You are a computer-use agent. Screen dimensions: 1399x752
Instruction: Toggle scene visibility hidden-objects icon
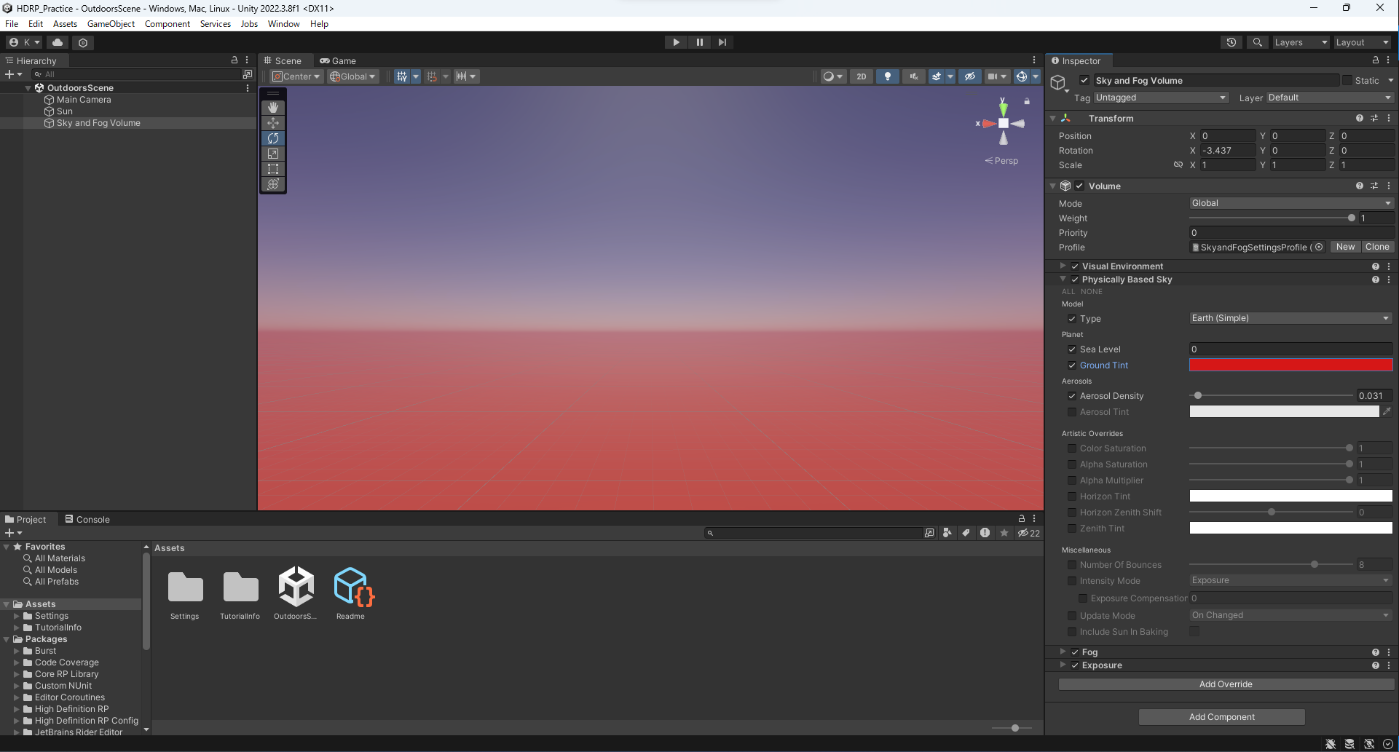969,76
